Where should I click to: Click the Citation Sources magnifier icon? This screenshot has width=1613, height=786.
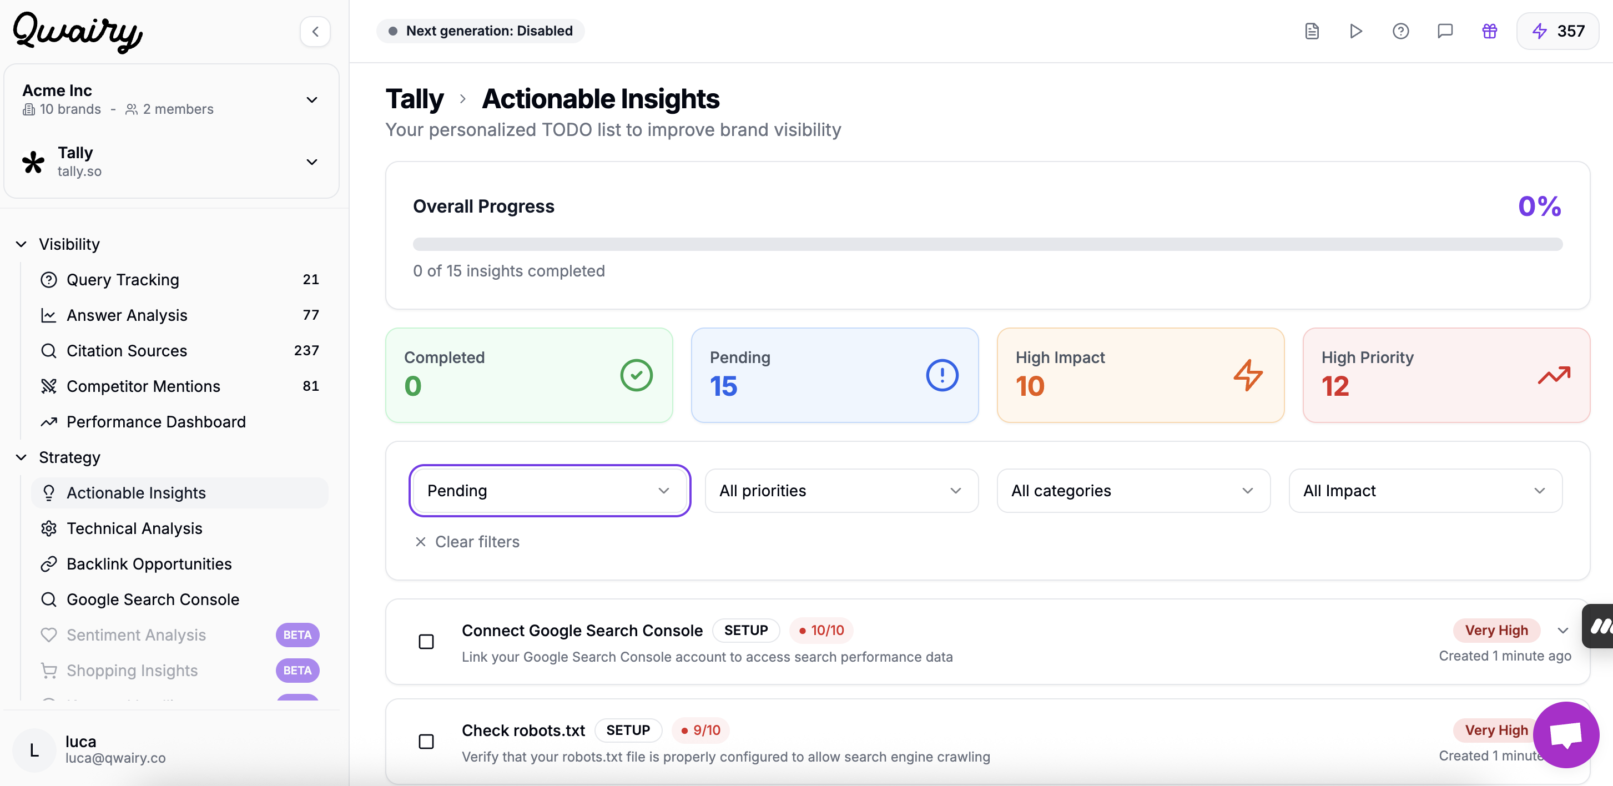pyautogui.click(x=49, y=351)
